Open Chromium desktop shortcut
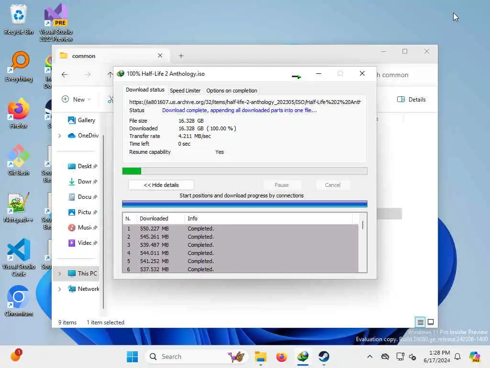The height and width of the screenshot is (368, 490). click(x=19, y=301)
